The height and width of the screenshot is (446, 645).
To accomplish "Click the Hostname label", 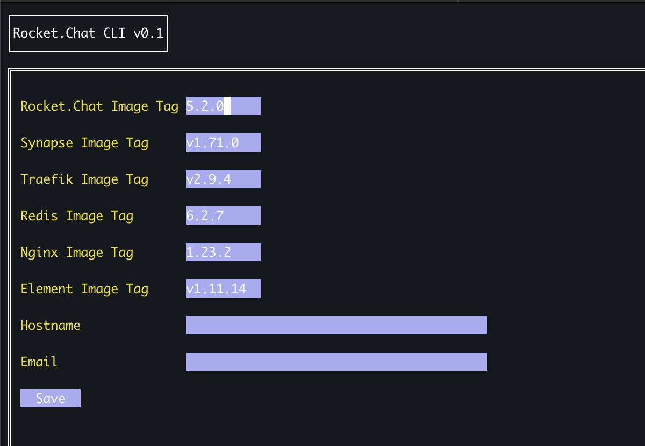I will [x=50, y=325].
